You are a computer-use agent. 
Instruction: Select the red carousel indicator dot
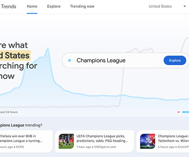179,112
